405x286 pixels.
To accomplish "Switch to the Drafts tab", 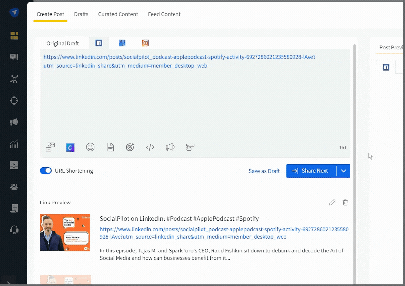I will click(81, 14).
